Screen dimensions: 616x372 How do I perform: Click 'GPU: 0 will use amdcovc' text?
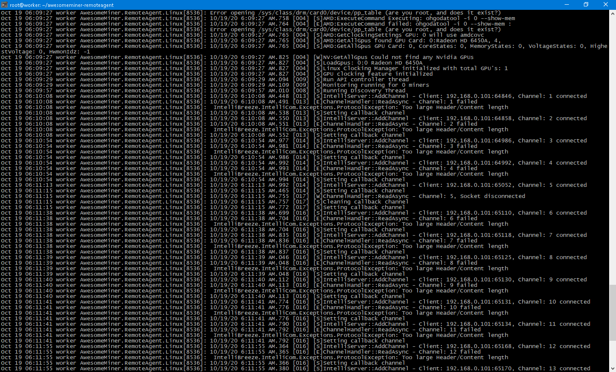[x=445, y=35]
